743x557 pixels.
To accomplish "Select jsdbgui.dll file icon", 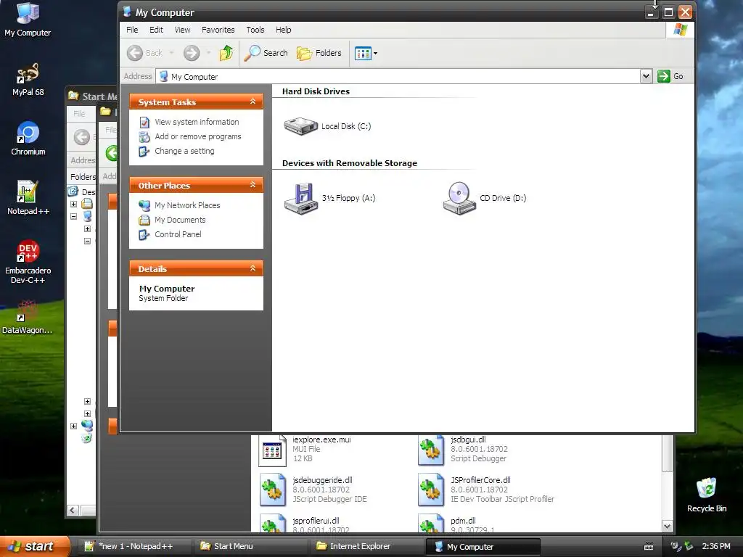I will (x=431, y=451).
